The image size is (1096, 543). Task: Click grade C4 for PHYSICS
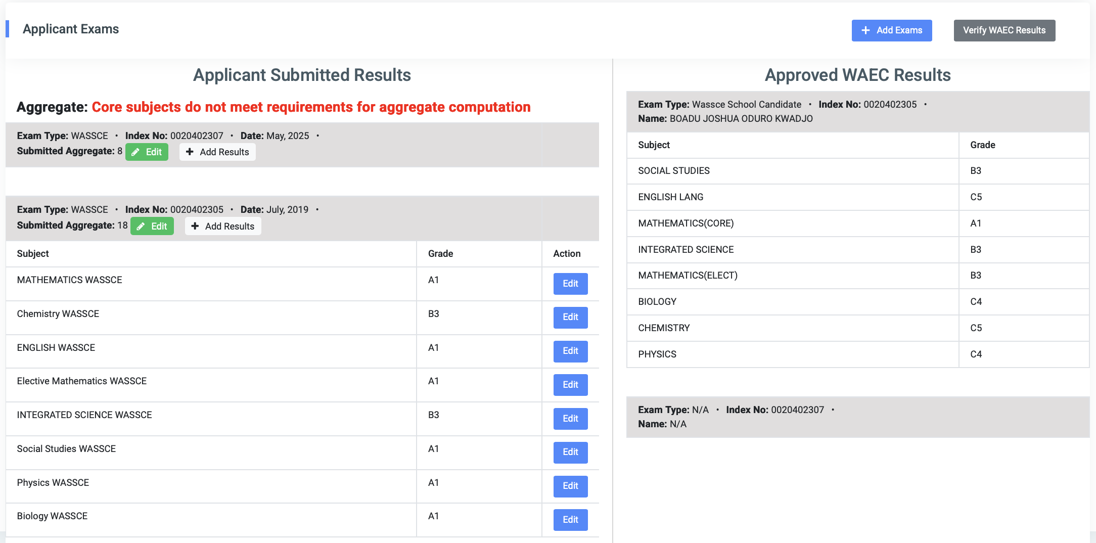click(x=976, y=354)
